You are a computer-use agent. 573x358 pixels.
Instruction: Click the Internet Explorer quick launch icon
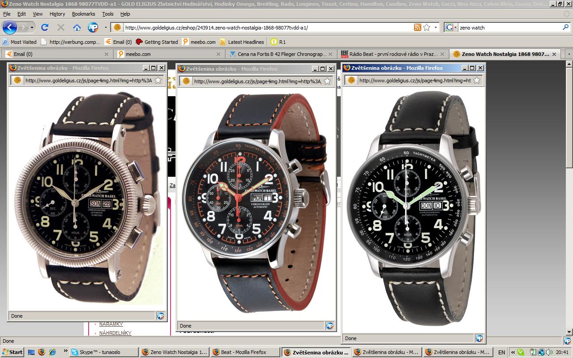pos(52,352)
